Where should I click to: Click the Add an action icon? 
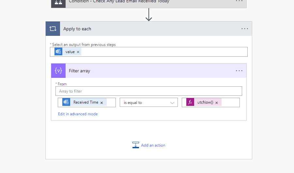click(136, 145)
